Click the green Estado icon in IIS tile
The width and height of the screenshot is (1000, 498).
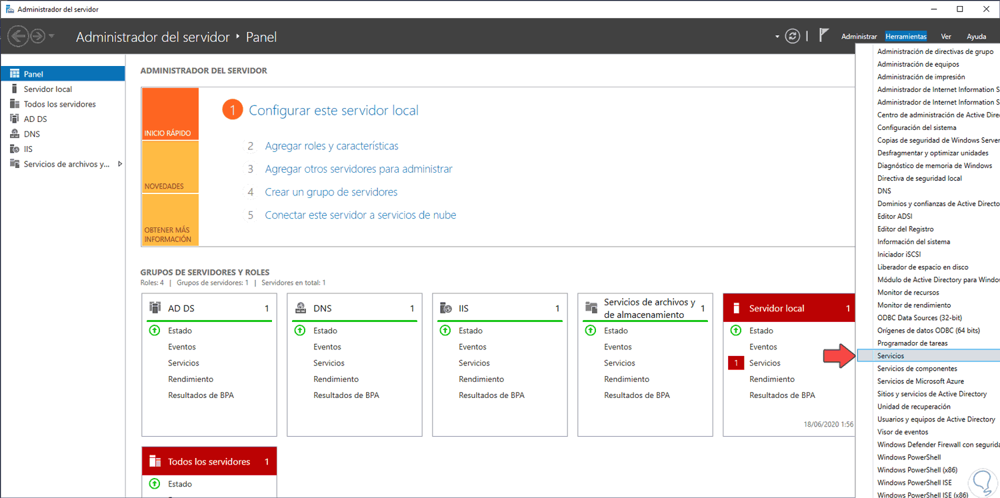(445, 331)
